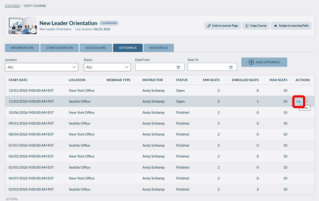The width and height of the screenshot is (319, 201).
Task: Select the 04/07/2026 9:00:00 AM EST offering
Action: click(x=159, y=178)
